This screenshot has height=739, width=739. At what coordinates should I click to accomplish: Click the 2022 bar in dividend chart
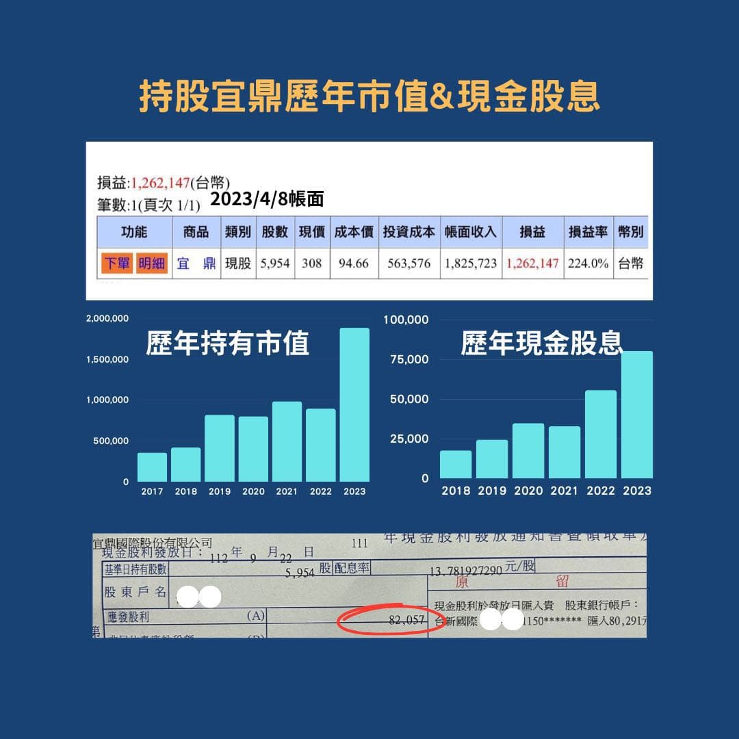pyautogui.click(x=601, y=434)
